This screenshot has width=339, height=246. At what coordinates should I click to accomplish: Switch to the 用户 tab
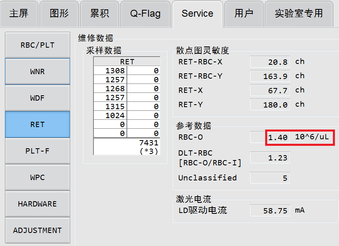click(244, 13)
